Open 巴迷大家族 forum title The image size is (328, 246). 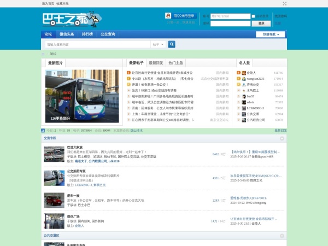pyautogui.click(x=75, y=147)
